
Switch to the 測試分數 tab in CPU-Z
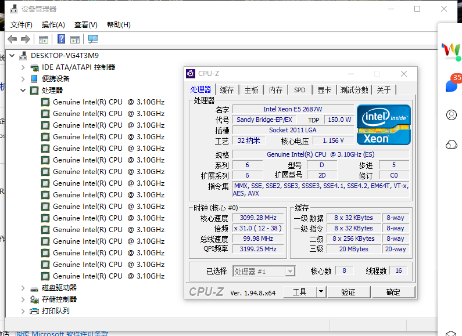pyautogui.click(x=354, y=90)
